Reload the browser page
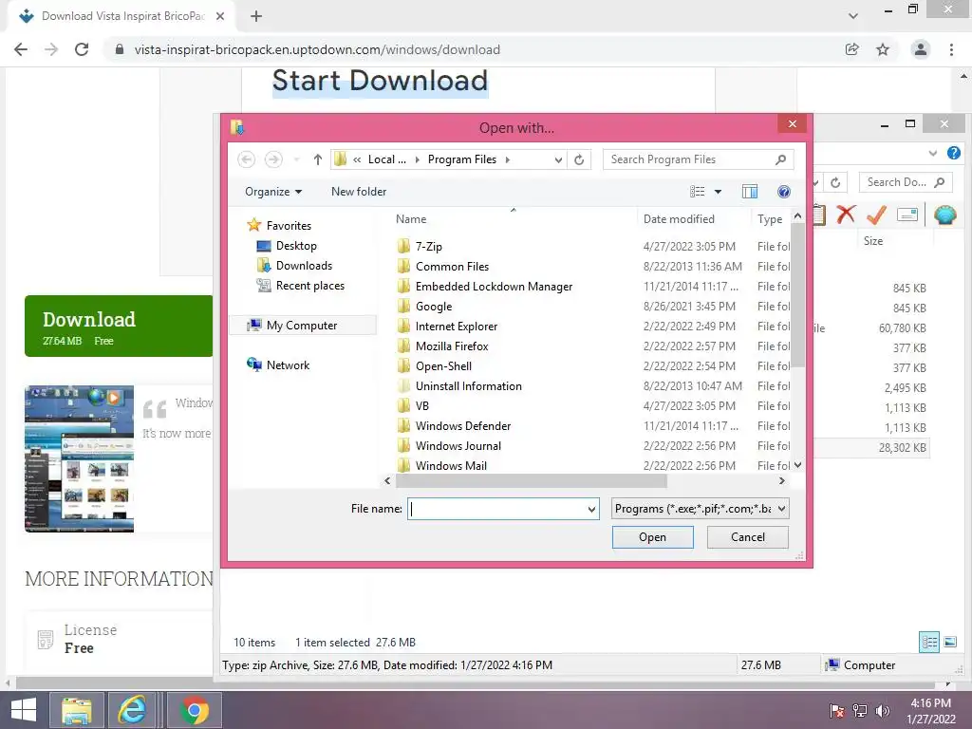Viewport: 972px width, 729px height. pyautogui.click(x=82, y=49)
